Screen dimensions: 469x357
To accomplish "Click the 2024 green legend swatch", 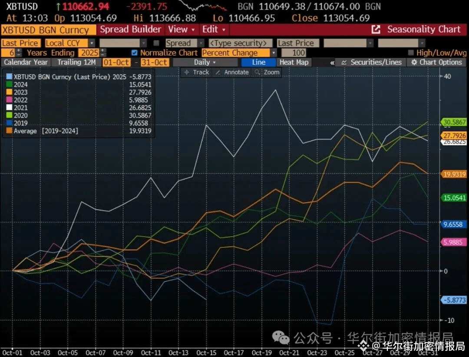I will (9, 84).
